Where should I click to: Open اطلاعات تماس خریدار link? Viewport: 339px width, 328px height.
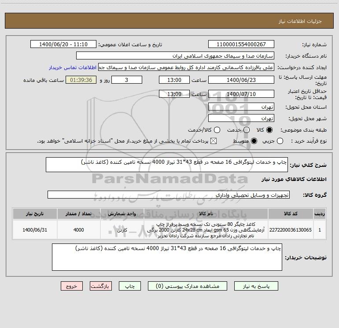pyautogui.click(x=73, y=67)
